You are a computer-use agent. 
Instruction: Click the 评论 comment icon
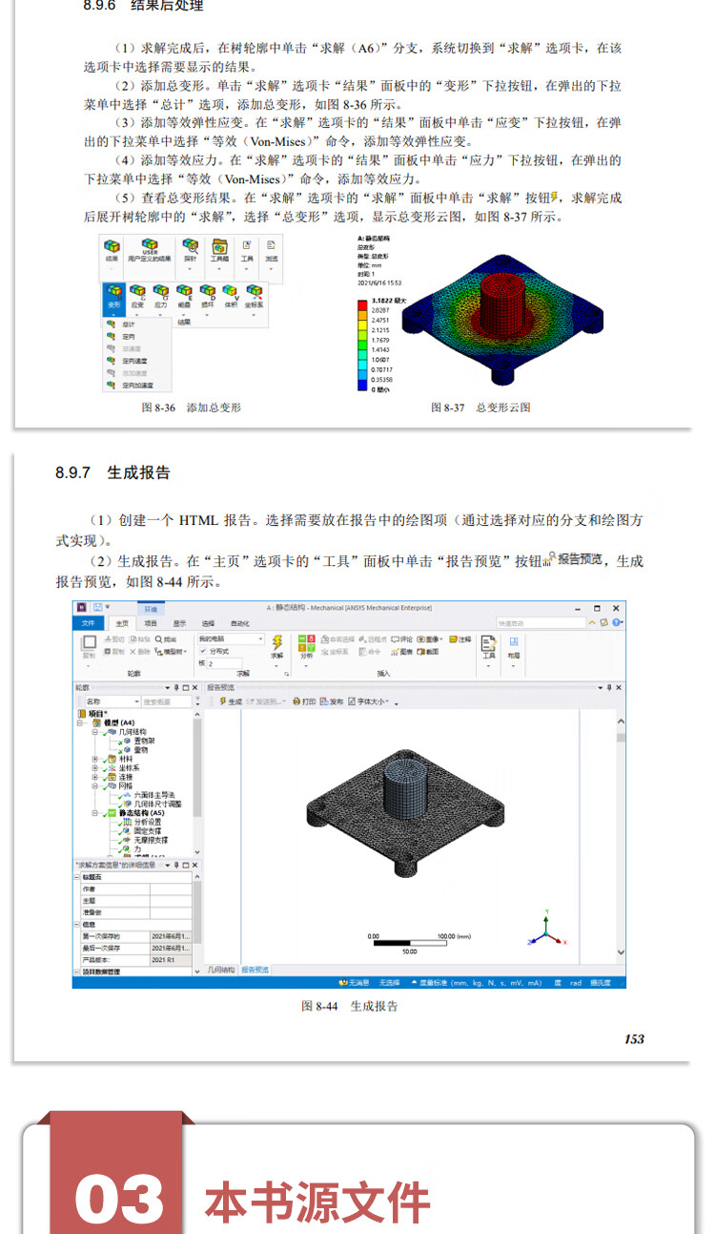click(401, 639)
